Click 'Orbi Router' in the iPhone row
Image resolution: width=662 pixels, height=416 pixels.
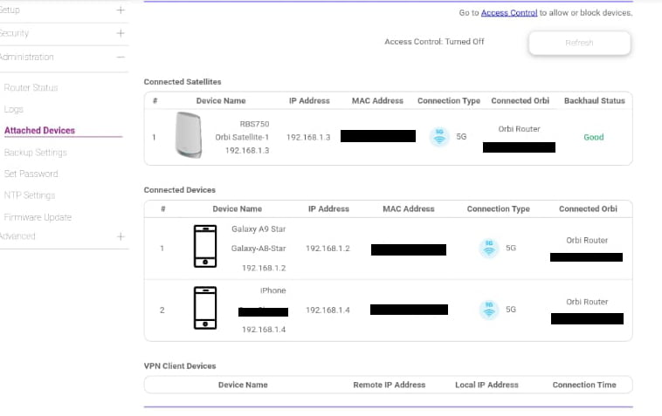click(587, 302)
